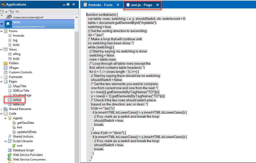Select the alllog view
256x163 pixels.
click(16, 54)
